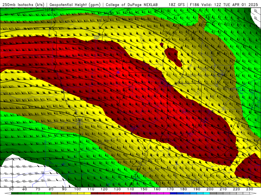Click the '200' legend value
Screen dimensions: 261x195
210,189
